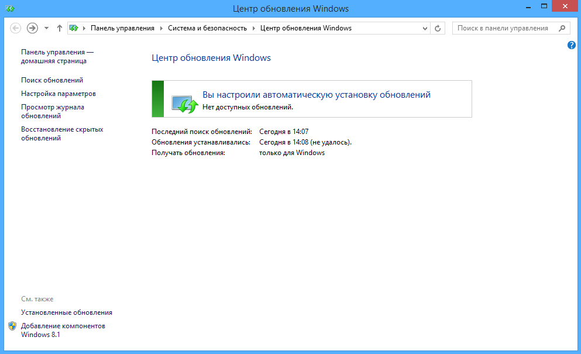Click the search magnifier icon
Screen dimensions: 581x354
click(x=562, y=28)
